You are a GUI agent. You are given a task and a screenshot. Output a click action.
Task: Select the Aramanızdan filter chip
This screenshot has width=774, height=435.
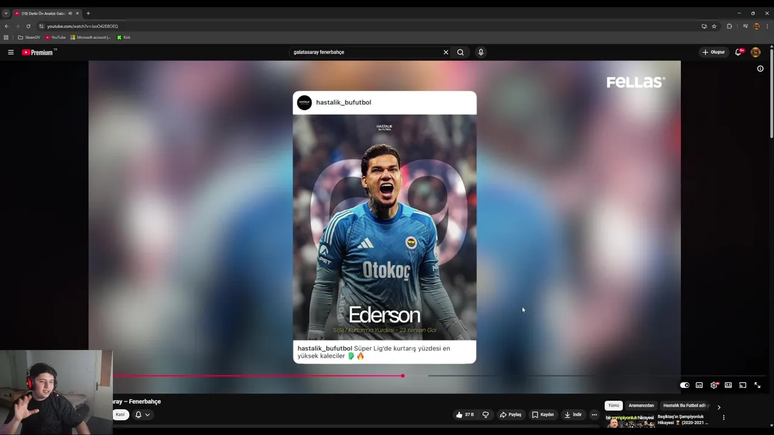tap(641, 405)
